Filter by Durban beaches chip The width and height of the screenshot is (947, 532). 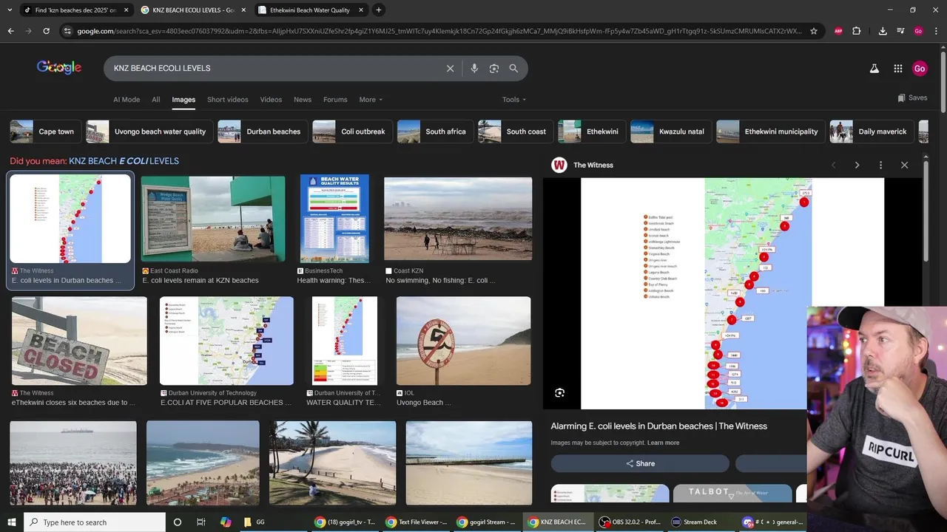coord(262,132)
